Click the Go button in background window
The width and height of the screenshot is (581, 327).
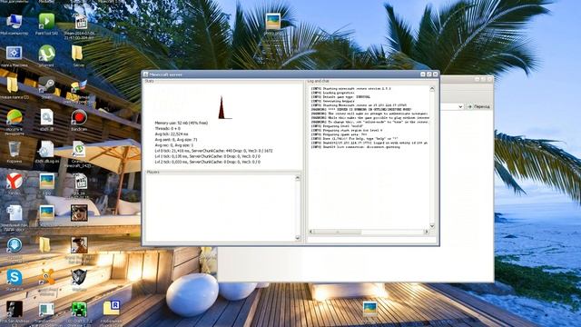[x=478, y=106]
